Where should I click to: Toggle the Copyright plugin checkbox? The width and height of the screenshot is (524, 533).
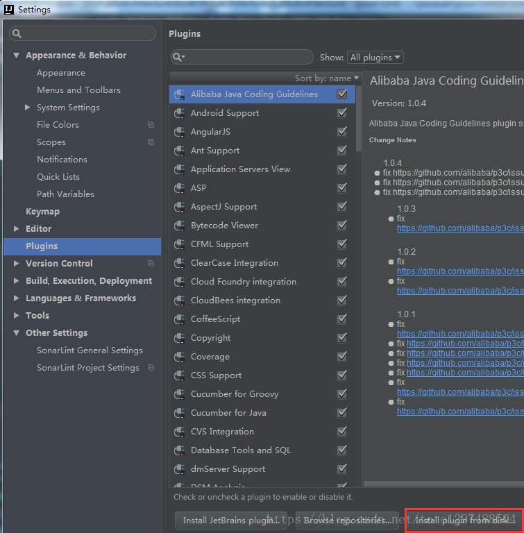pyautogui.click(x=342, y=337)
